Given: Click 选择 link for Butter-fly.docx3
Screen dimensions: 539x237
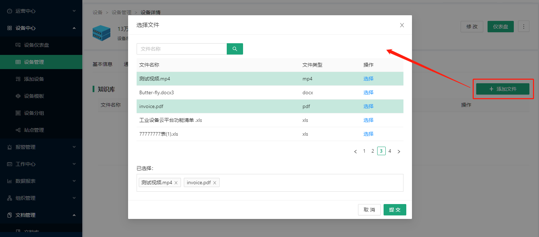Looking at the screenshot, I should (368, 92).
